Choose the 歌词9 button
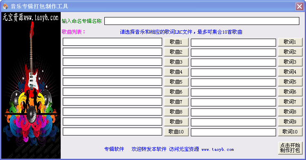This screenshot has width=306, height=160. 290,122
